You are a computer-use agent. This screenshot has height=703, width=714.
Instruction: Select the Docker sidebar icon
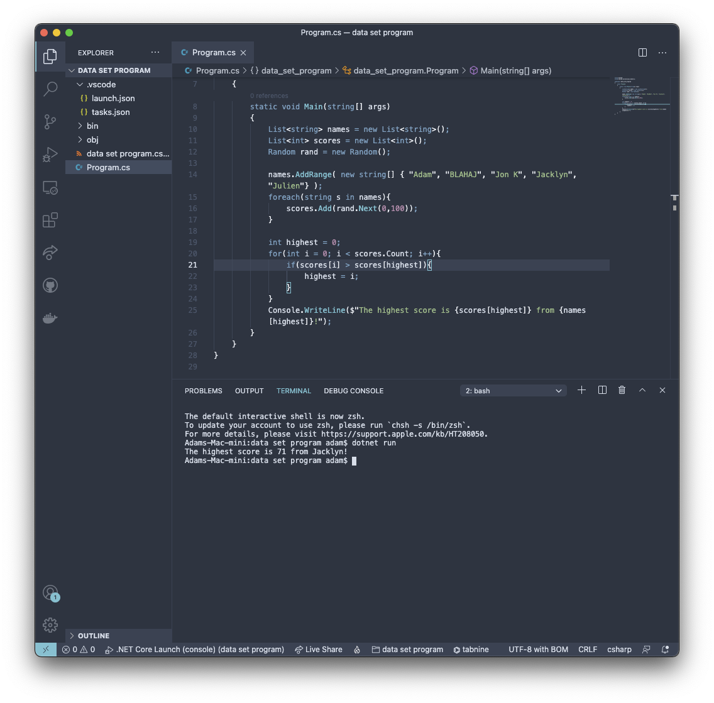(50, 318)
